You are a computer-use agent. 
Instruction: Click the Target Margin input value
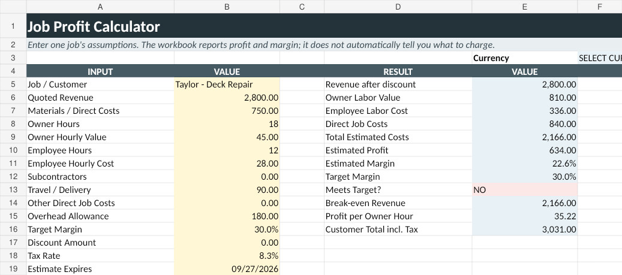[227, 229]
